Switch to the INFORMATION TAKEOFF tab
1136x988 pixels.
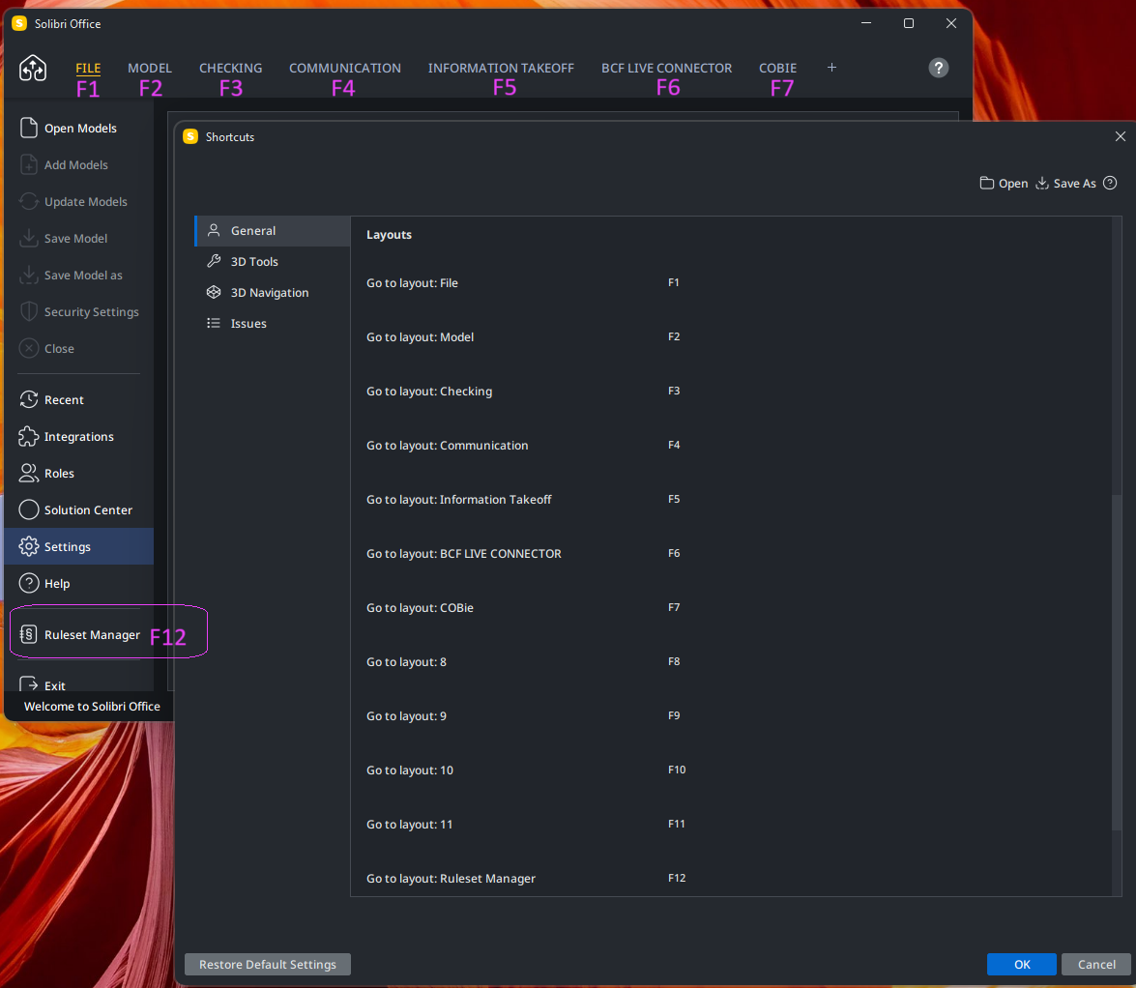click(501, 68)
